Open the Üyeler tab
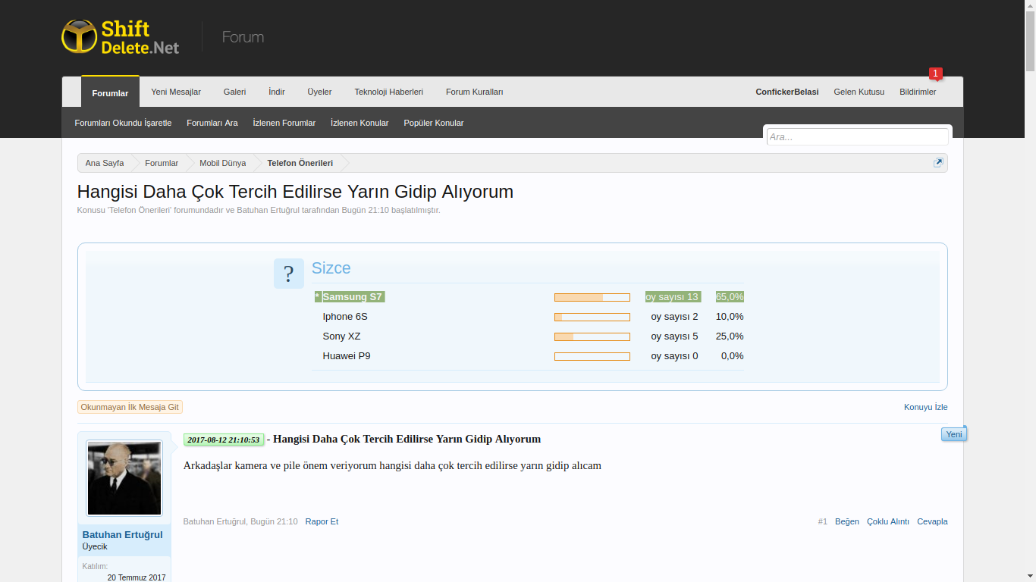The width and height of the screenshot is (1036, 582). point(319,92)
